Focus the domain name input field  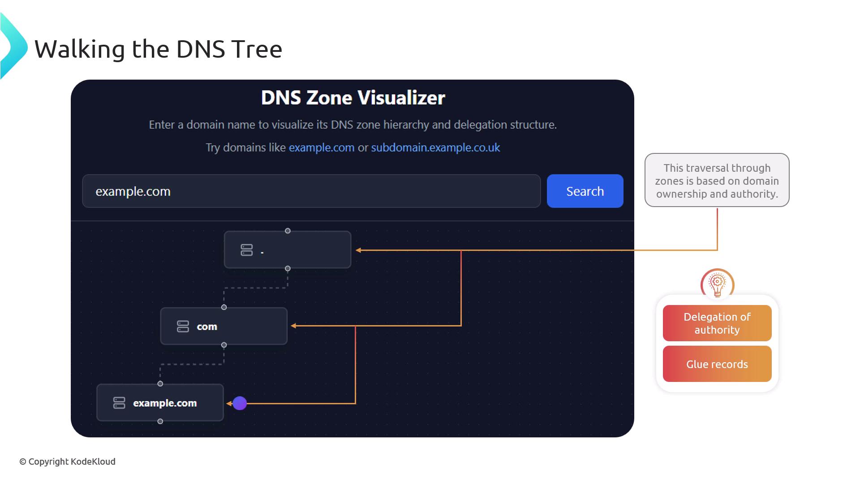311,191
